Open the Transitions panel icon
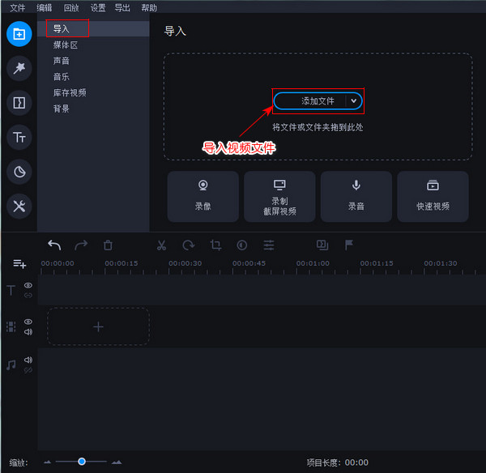The image size is (486, 473). pos(19,103)
